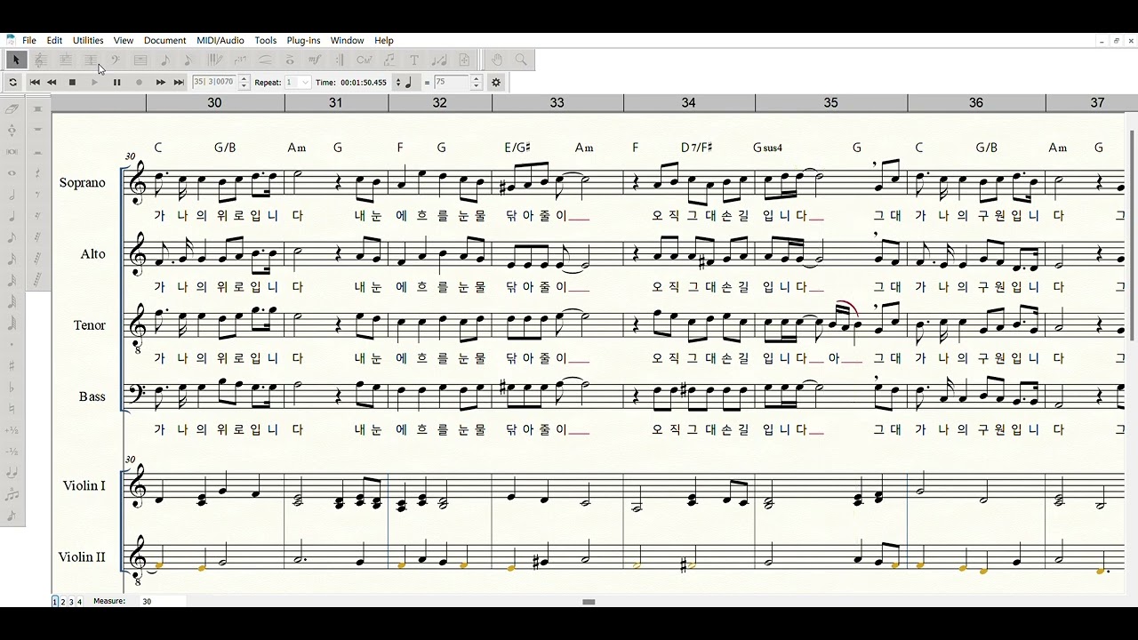Select the Selection arrow tool
The width and height of the screenshot is (1138, 640).
15,60
